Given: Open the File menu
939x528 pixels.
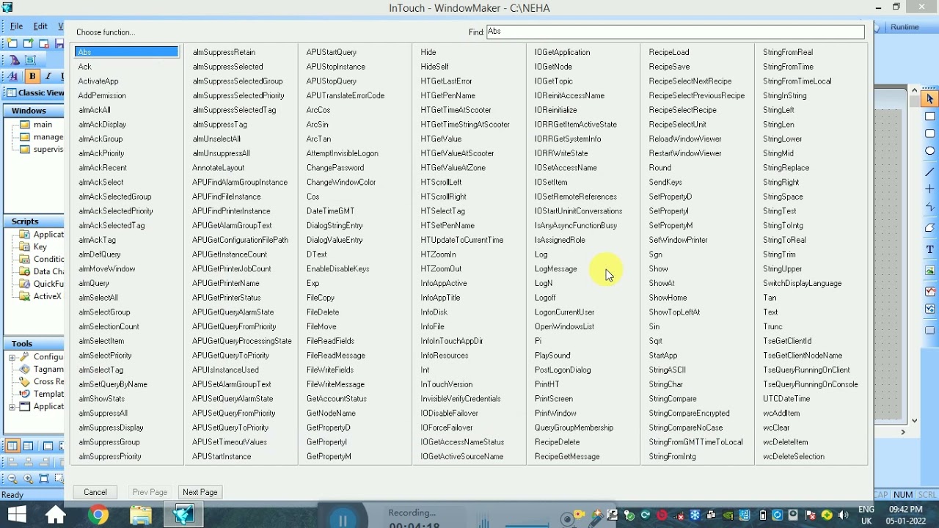Looking at the screenshot, I should point(15,26).
